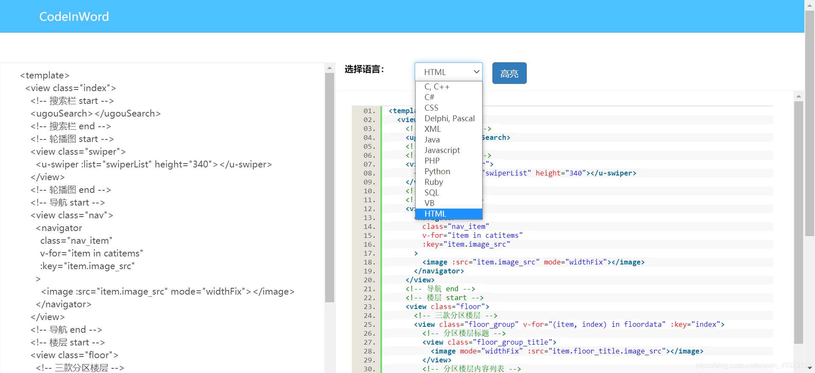Click <view class="floor"> in input code
Screen dimensions: 815x373
coord(74,355)
